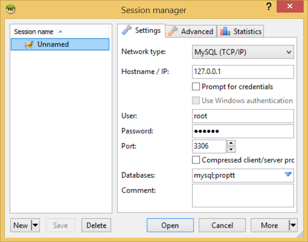308x242 pixels.
Task: Toggle Compressed client/server protocol checkbox
Action: (x=196, y=160)
